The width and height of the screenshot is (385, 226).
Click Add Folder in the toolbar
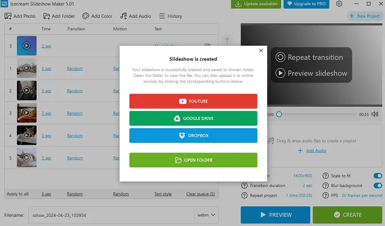click(59, 16)
